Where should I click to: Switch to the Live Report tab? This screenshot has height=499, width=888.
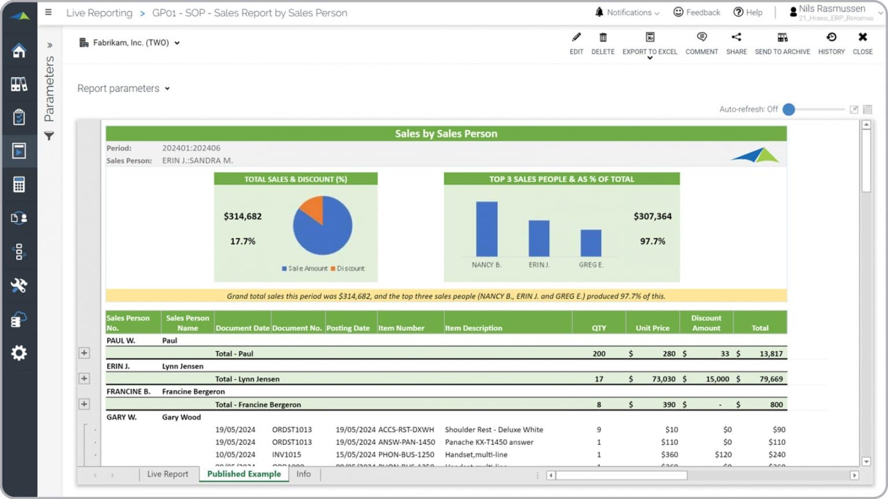pos(167,474)
